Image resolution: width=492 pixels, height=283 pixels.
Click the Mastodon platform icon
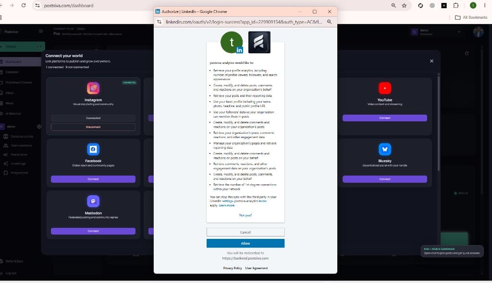point(93,201)
